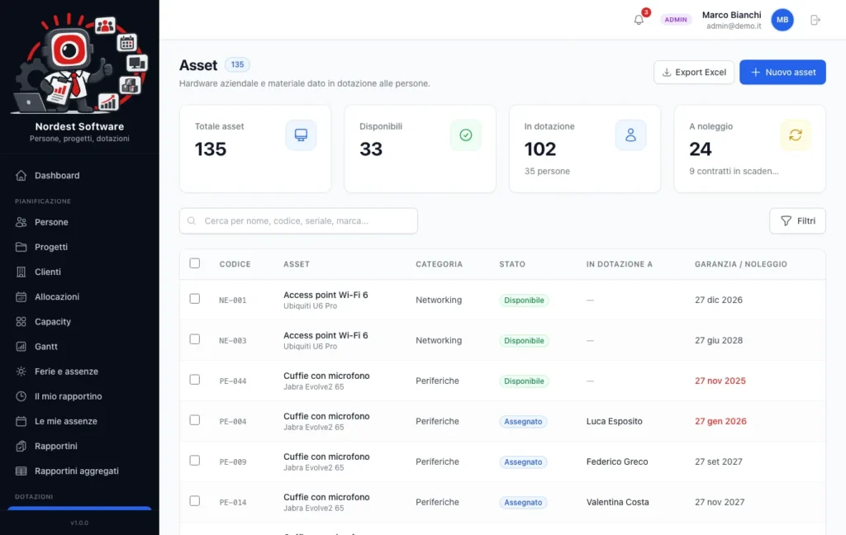
Task: Select the checkbox for asset PE-014
Action: tap(195, 501)
